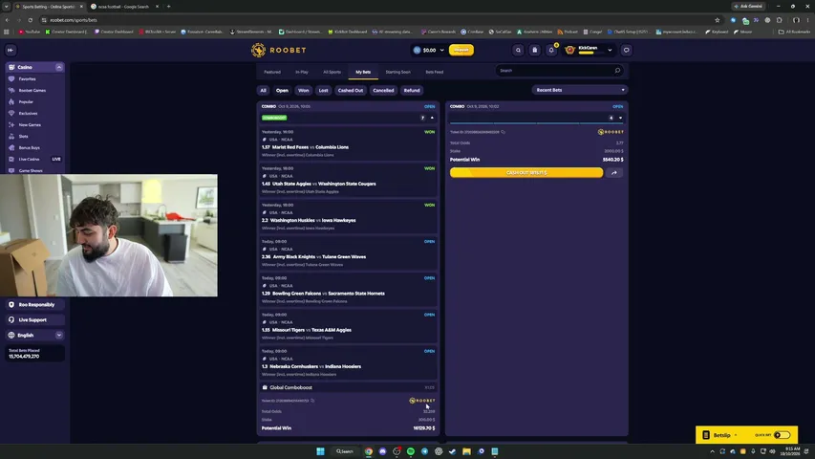Click the KickCaren profile avatar
815x459 pixels.
pos(570,50)
